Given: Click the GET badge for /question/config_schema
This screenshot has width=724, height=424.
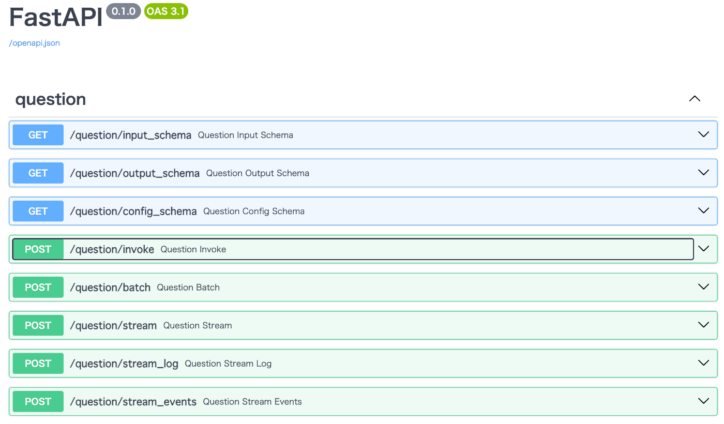Looking at the screenshot, I should coord(38,211).
